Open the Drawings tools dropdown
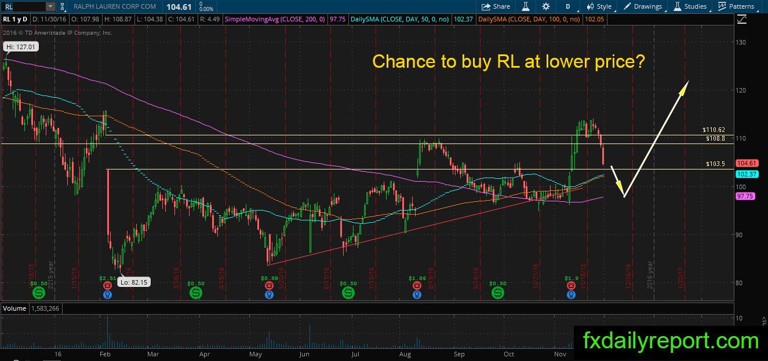The height and width of the screenshot is (361, 768). pyautogui.click(x=643, y=6)
